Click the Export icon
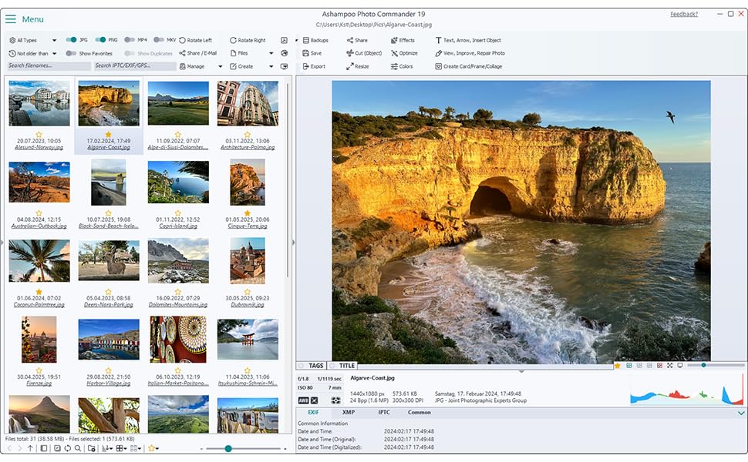The image size is (748, 462). (x=306, y=66)
